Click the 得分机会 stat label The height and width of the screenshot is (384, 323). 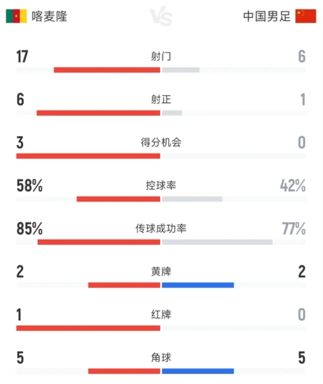point(161,142)
